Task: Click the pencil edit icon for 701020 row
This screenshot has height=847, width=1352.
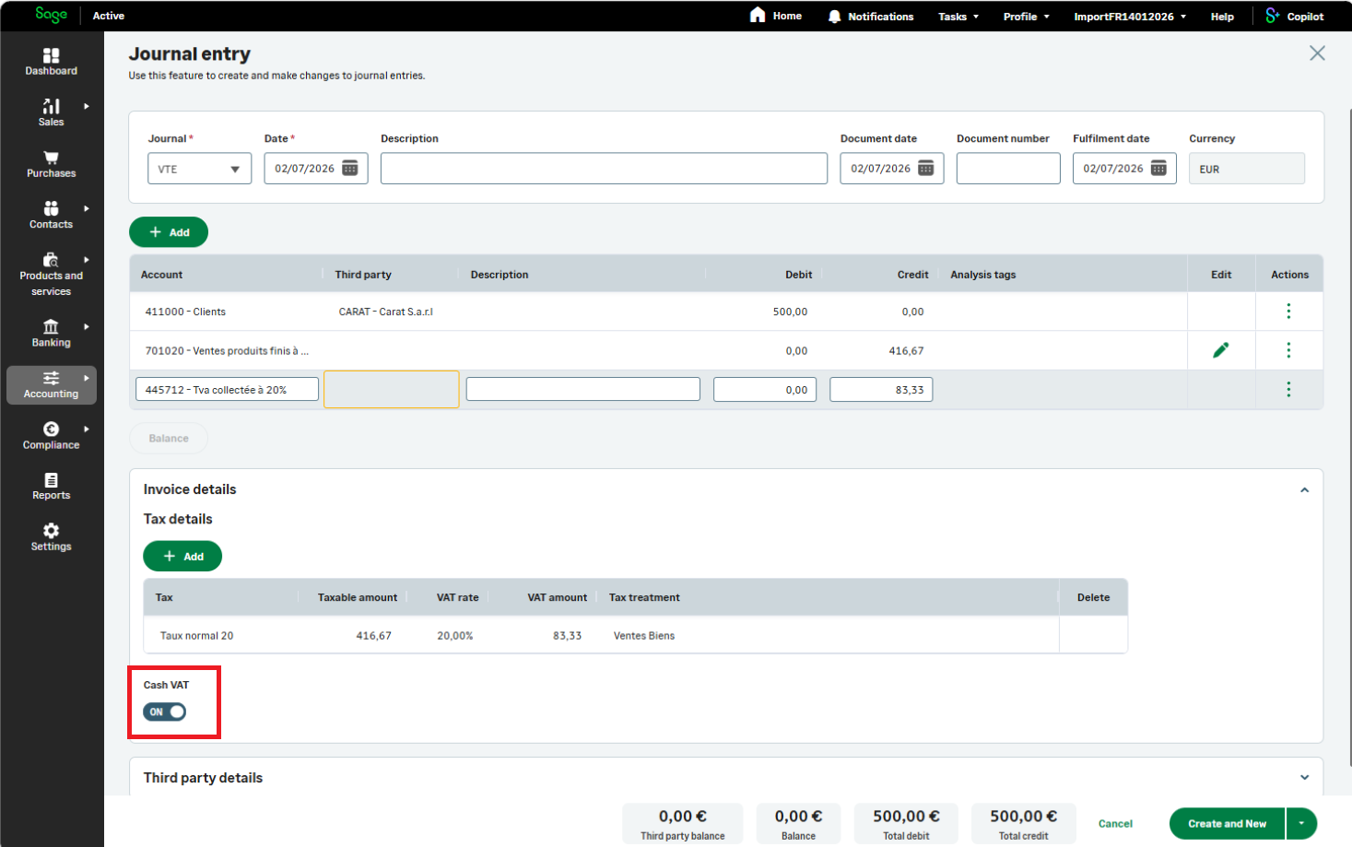Action: click(x=1221, y=350)
